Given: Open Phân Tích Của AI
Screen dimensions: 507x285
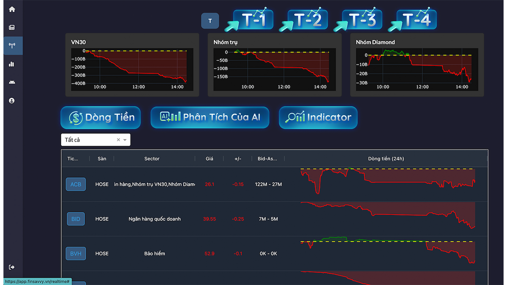Looking at the screenshot, I should (210, 117).
